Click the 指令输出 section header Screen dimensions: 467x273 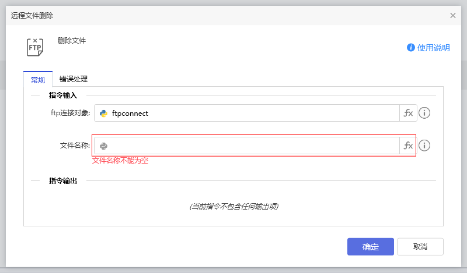(x=63, y=181)
